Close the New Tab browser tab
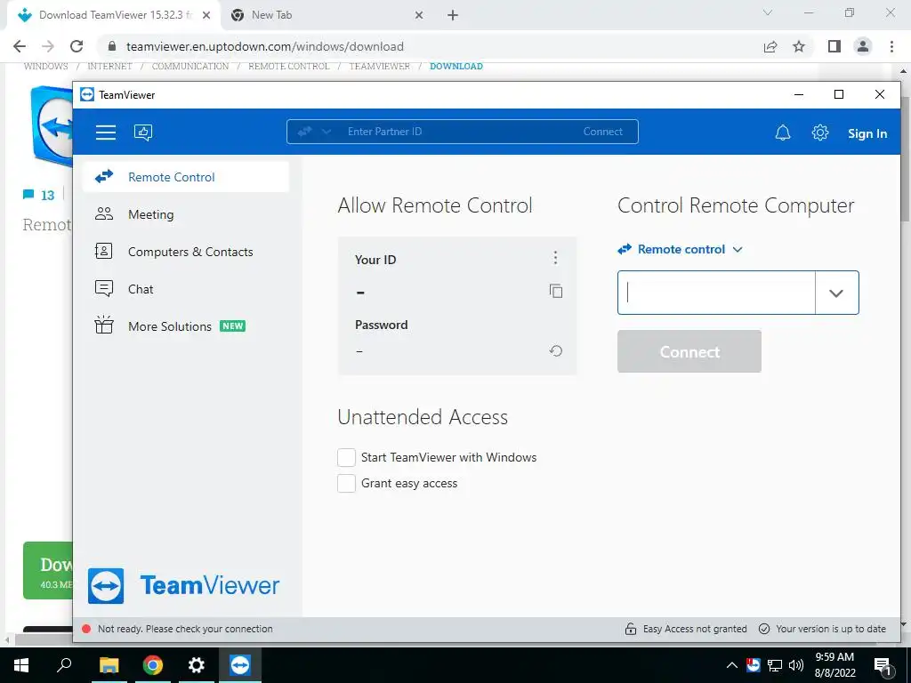Viewport: 911px width, 683px height. 419,15
